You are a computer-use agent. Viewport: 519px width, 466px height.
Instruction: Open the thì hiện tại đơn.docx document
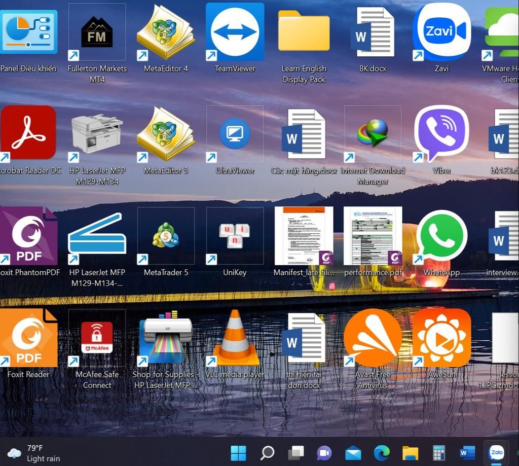[304, 338]
